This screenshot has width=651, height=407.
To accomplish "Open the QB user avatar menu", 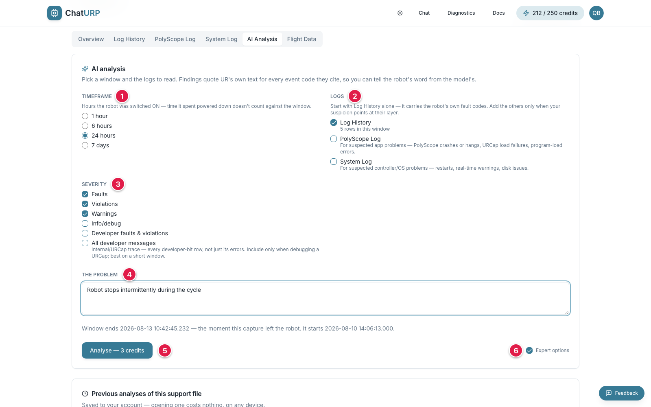I will pyautogui.click(x=596, y=13).
